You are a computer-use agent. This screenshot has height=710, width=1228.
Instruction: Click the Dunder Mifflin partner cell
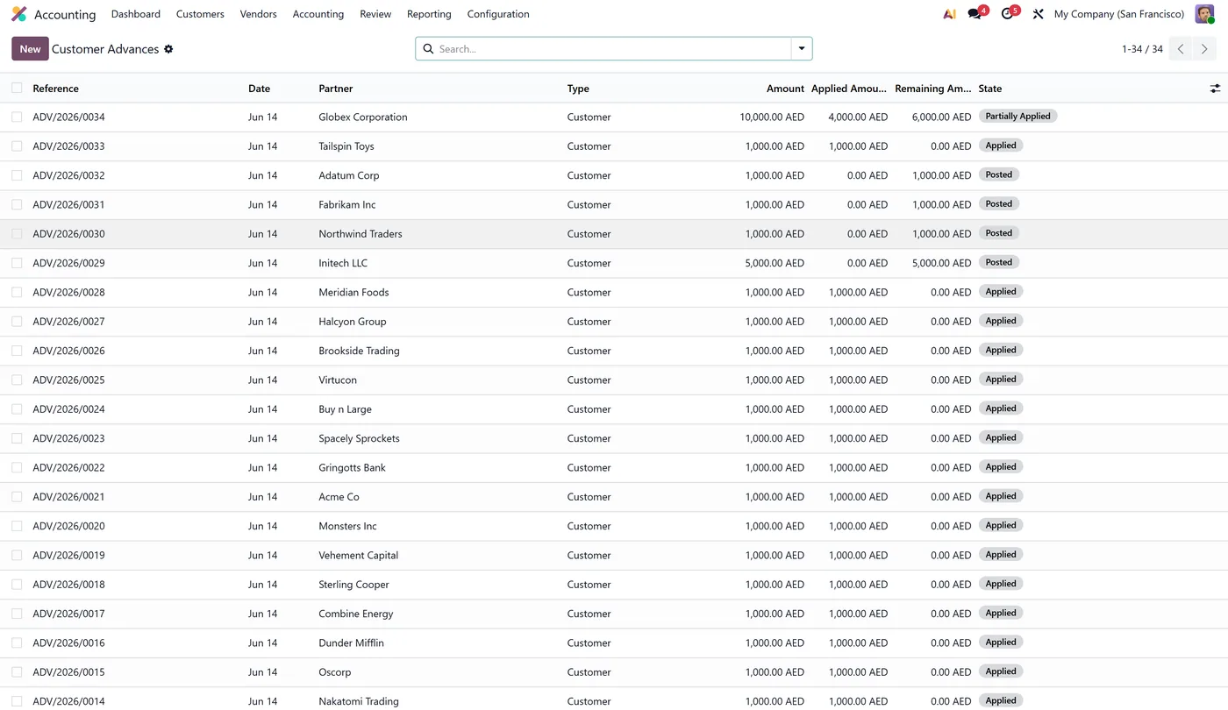click(351, 643)
